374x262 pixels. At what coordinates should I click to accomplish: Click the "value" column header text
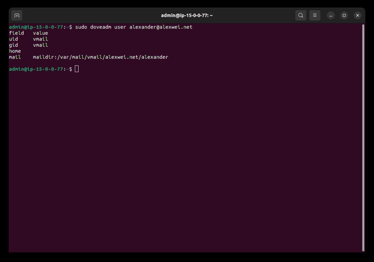coord(40,33)
